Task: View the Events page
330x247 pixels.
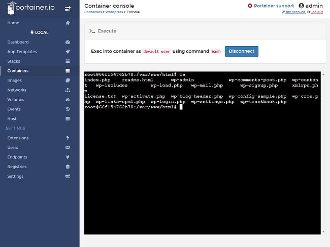Action: coord(40,109)
